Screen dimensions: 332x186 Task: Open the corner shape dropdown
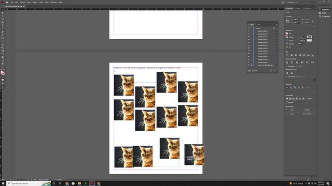[313, 40]
